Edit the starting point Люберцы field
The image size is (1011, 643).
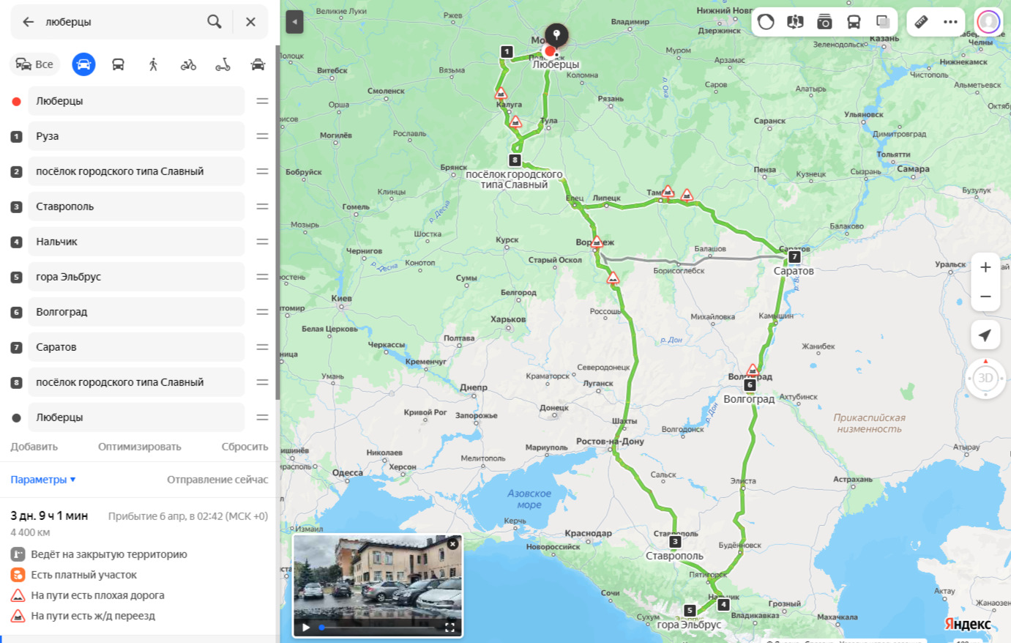coord(136,101)
